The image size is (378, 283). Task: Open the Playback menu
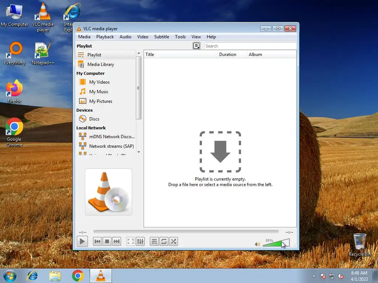pos(105,37)
